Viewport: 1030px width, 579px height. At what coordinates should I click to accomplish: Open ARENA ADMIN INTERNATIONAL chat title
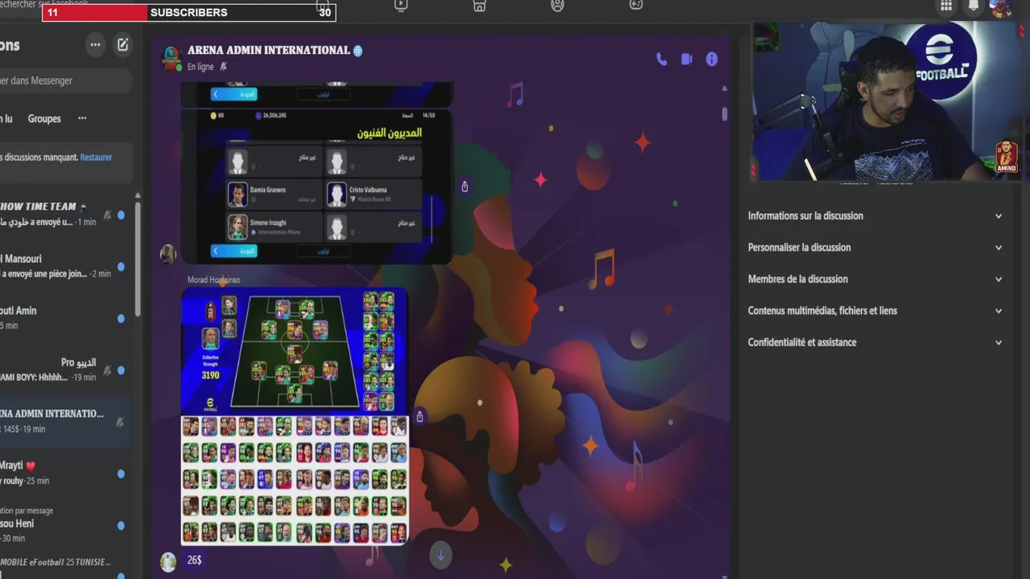pos(268,50)
